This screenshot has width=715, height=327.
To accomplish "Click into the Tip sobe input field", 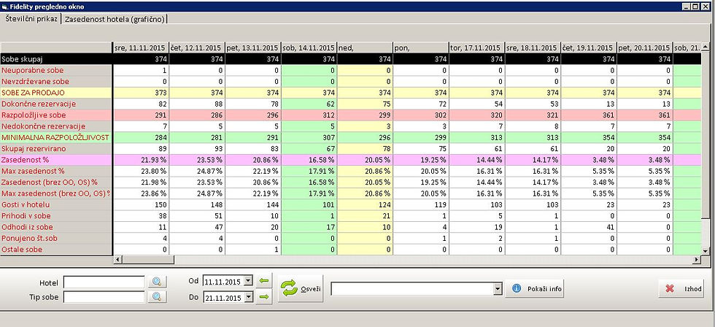I will click(104, 297).
